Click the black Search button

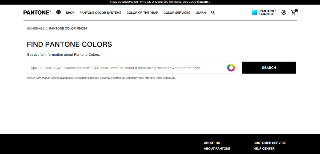point(269,68)
